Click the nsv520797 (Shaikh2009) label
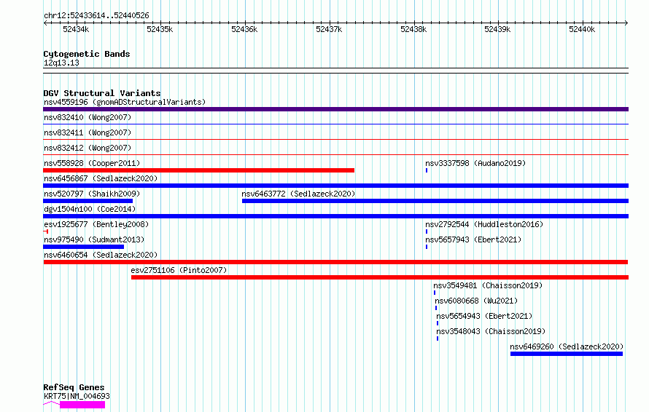649x412 pixels. coord(92,194)
